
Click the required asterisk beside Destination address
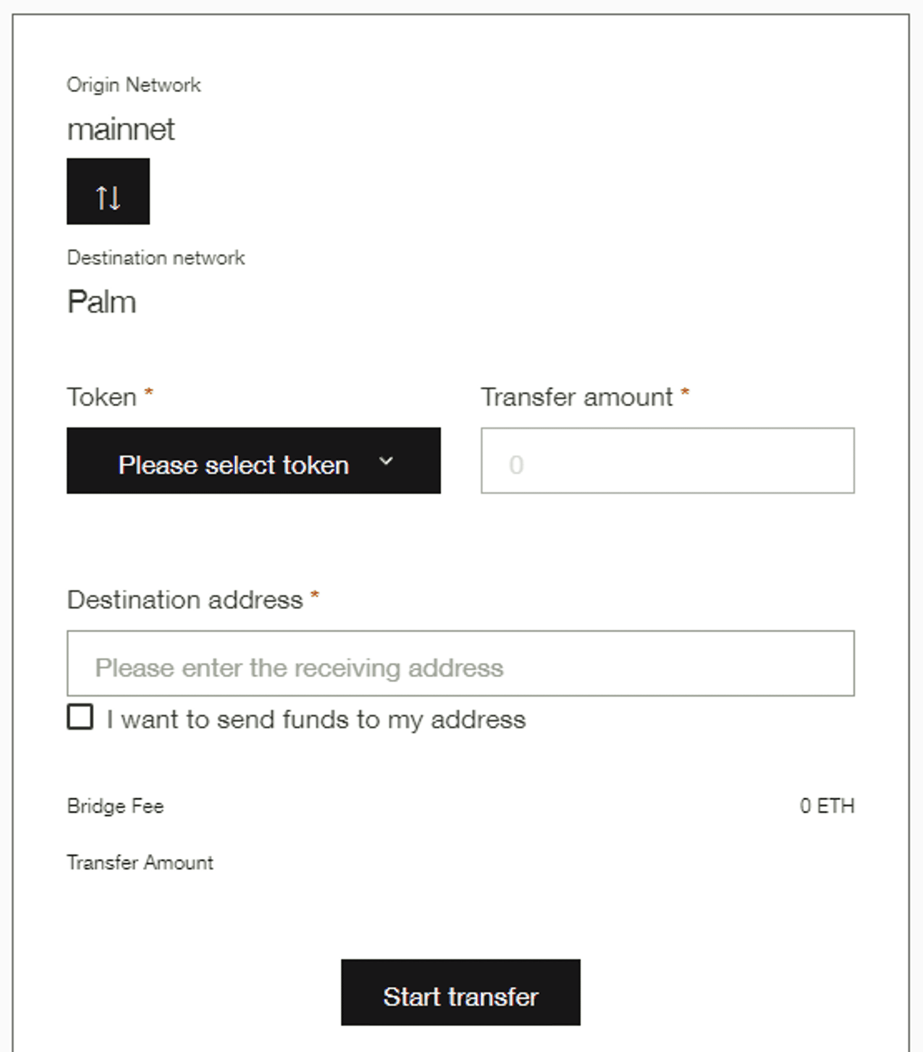point(315,596)
